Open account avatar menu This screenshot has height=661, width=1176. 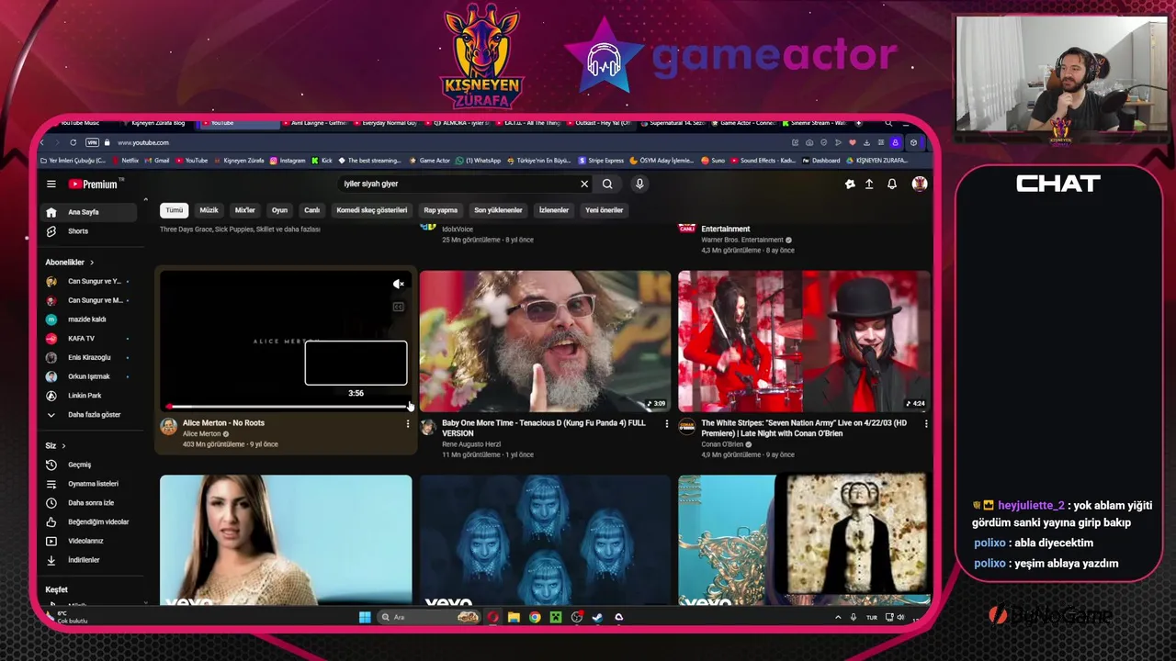[x=919, y=184]
